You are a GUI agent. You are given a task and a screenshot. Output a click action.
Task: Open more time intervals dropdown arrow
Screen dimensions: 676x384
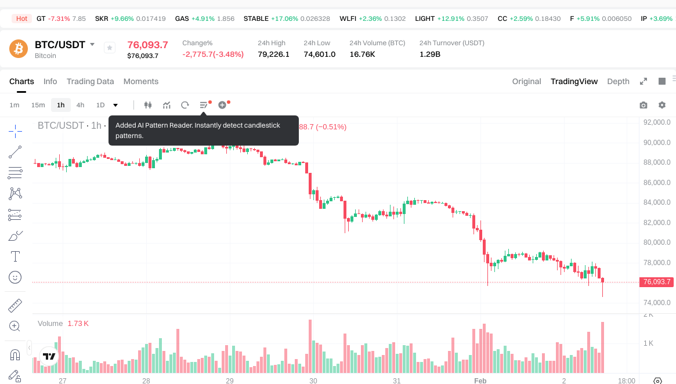(115, 105)
